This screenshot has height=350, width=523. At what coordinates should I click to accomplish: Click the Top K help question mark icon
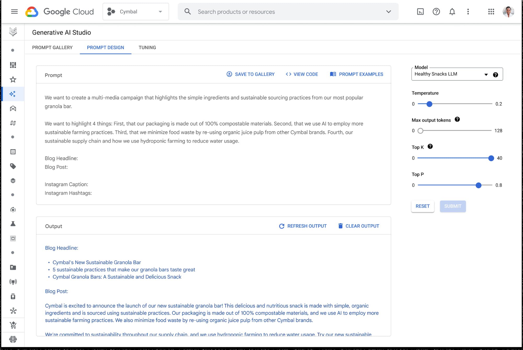[x=430, y=147]
